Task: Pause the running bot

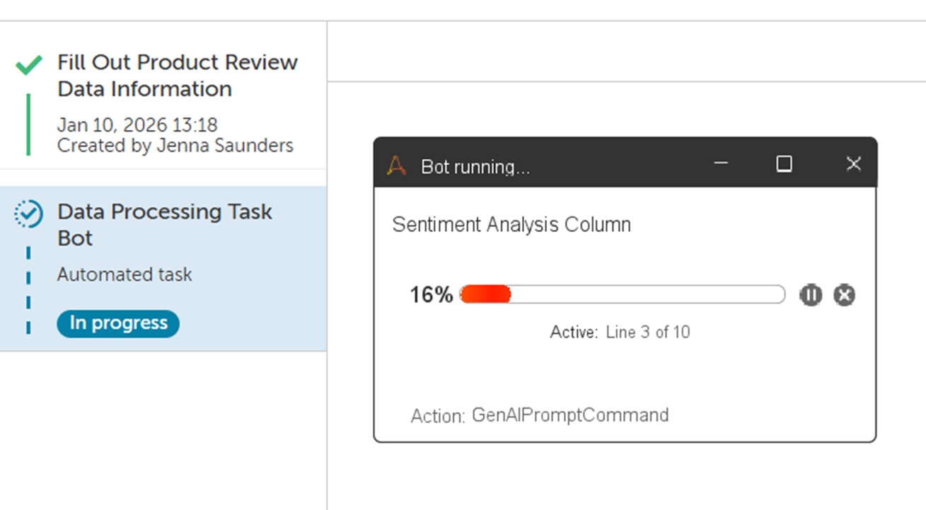Action: point(811,295)
